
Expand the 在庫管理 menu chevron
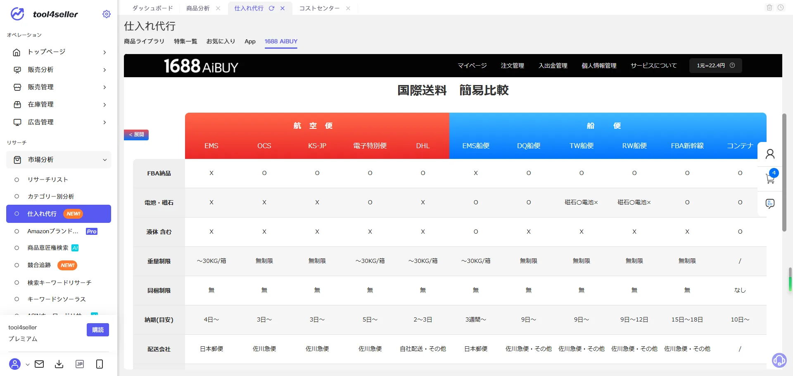click(104, 105)
